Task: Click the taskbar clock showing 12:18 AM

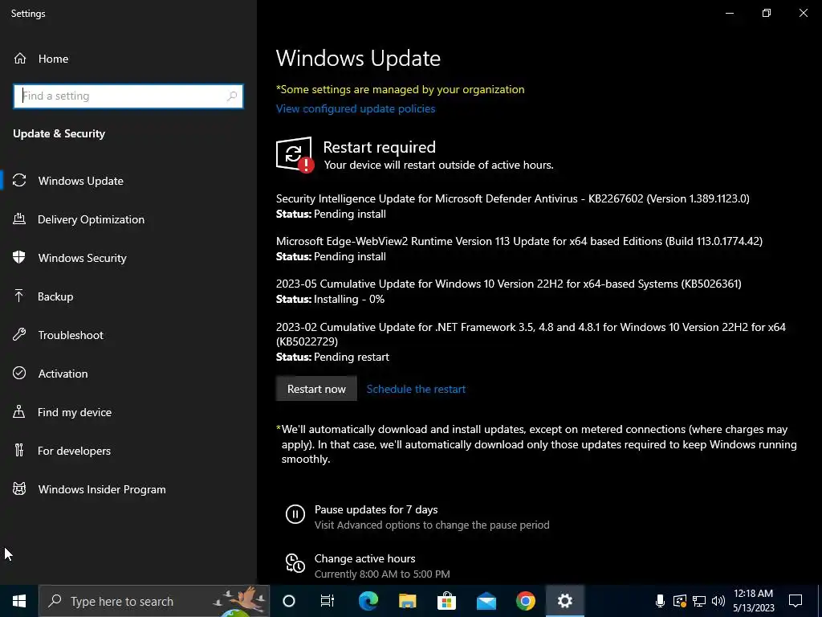Action: [x=753, y=601]
